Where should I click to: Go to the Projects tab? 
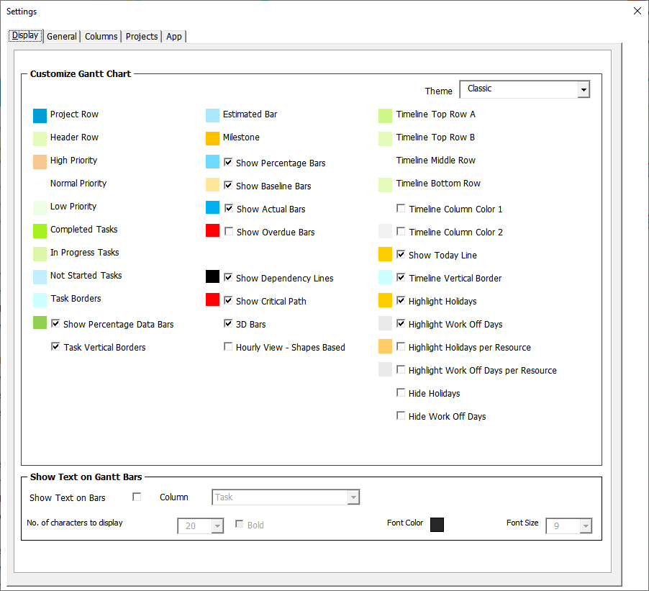click(x=142, y=37)
